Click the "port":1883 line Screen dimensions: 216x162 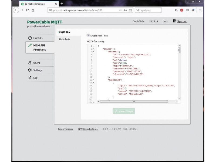coord(120,63)
